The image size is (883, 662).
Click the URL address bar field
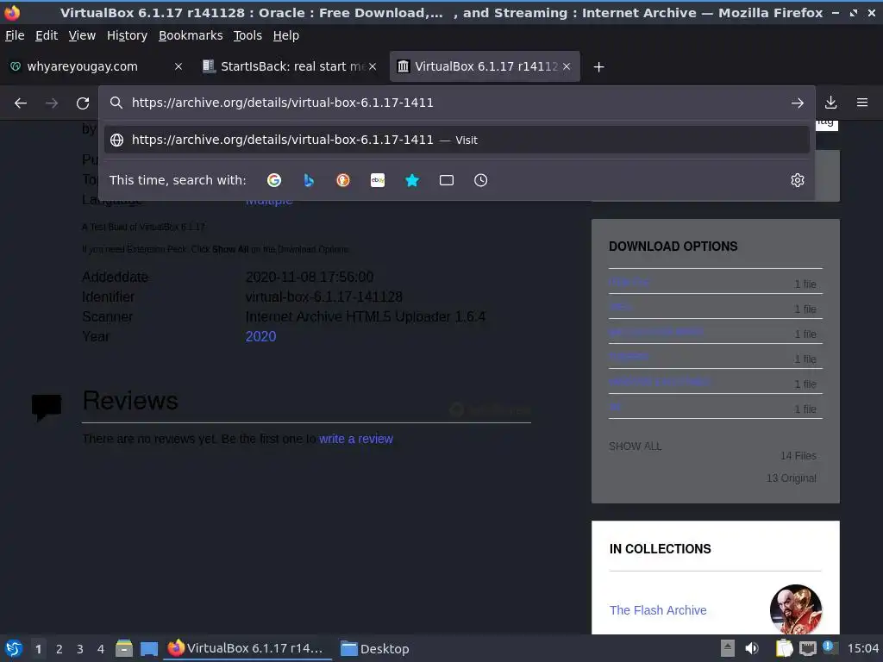coord(456,103)
